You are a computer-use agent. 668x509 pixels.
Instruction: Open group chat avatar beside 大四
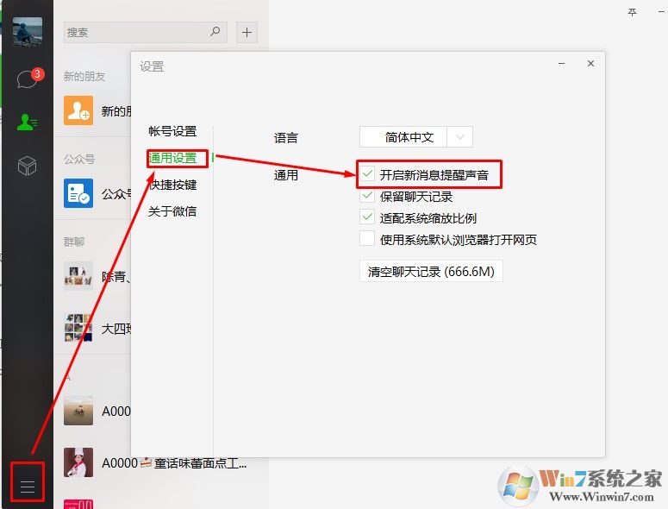click(78, 328)
